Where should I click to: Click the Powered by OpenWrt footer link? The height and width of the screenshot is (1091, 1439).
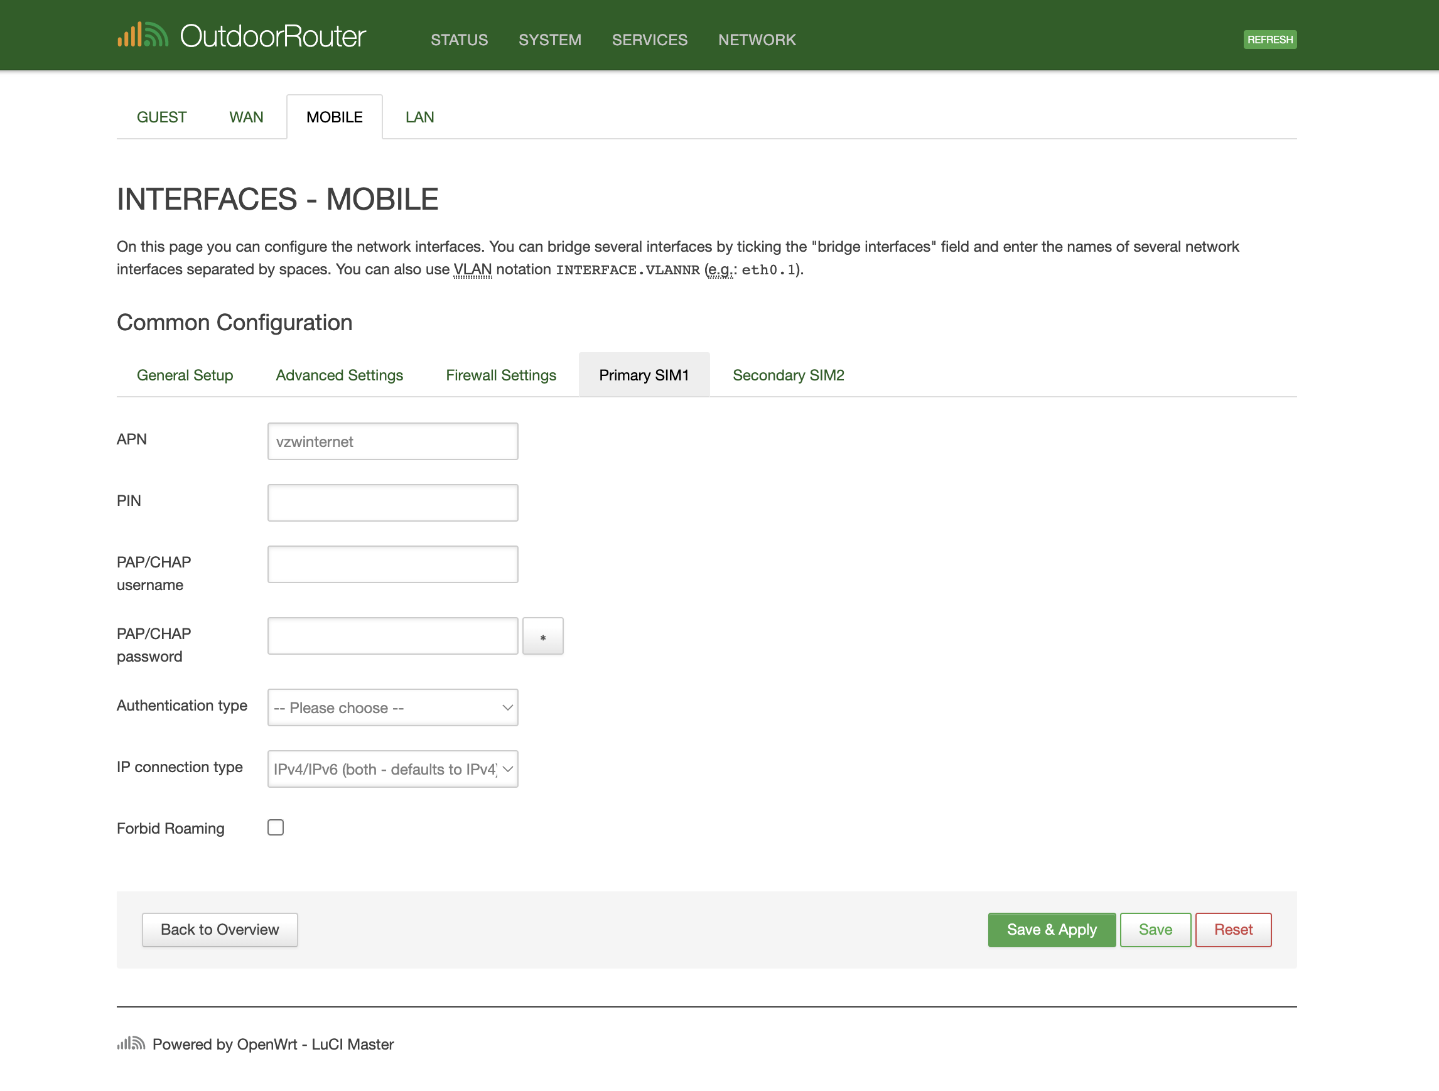coord(273,1044)
